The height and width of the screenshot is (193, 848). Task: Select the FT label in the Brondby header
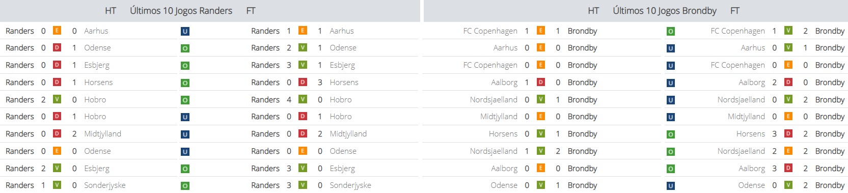click(x=735, y=11)
